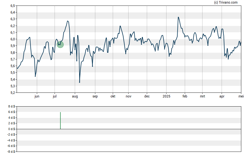Screen dimensions: 246x156
Task: Click the '-6 d.$' label on the lower chart
Action: tap(11, 146)
